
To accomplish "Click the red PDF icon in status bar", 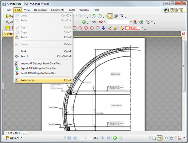I will pos(180,138).
